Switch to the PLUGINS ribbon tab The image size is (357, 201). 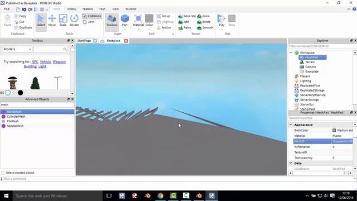(131, 9)
